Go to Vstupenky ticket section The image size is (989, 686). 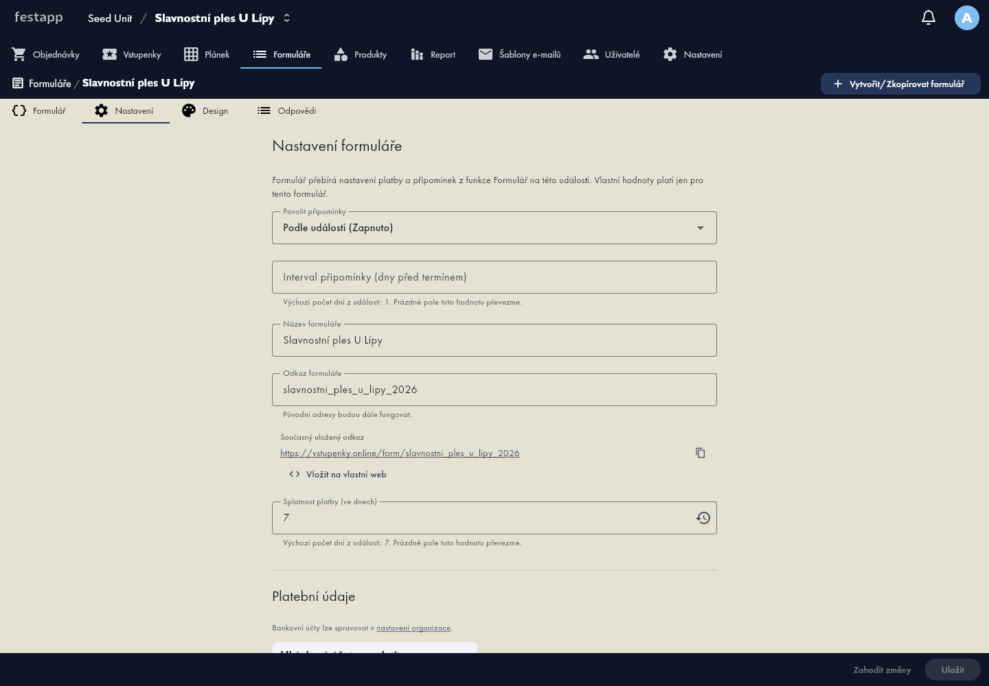(131, 54)
